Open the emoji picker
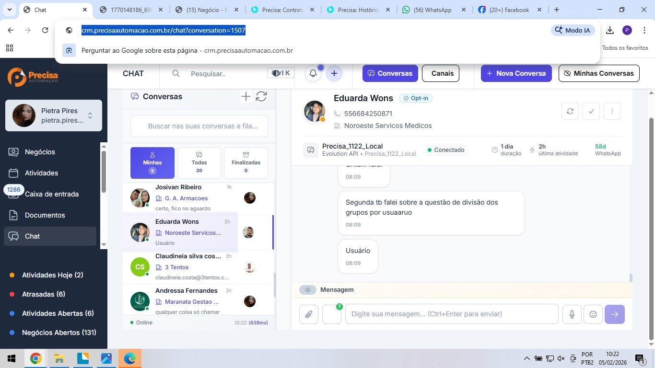Viewport: 655px width, 368px height. click(593, 314)
